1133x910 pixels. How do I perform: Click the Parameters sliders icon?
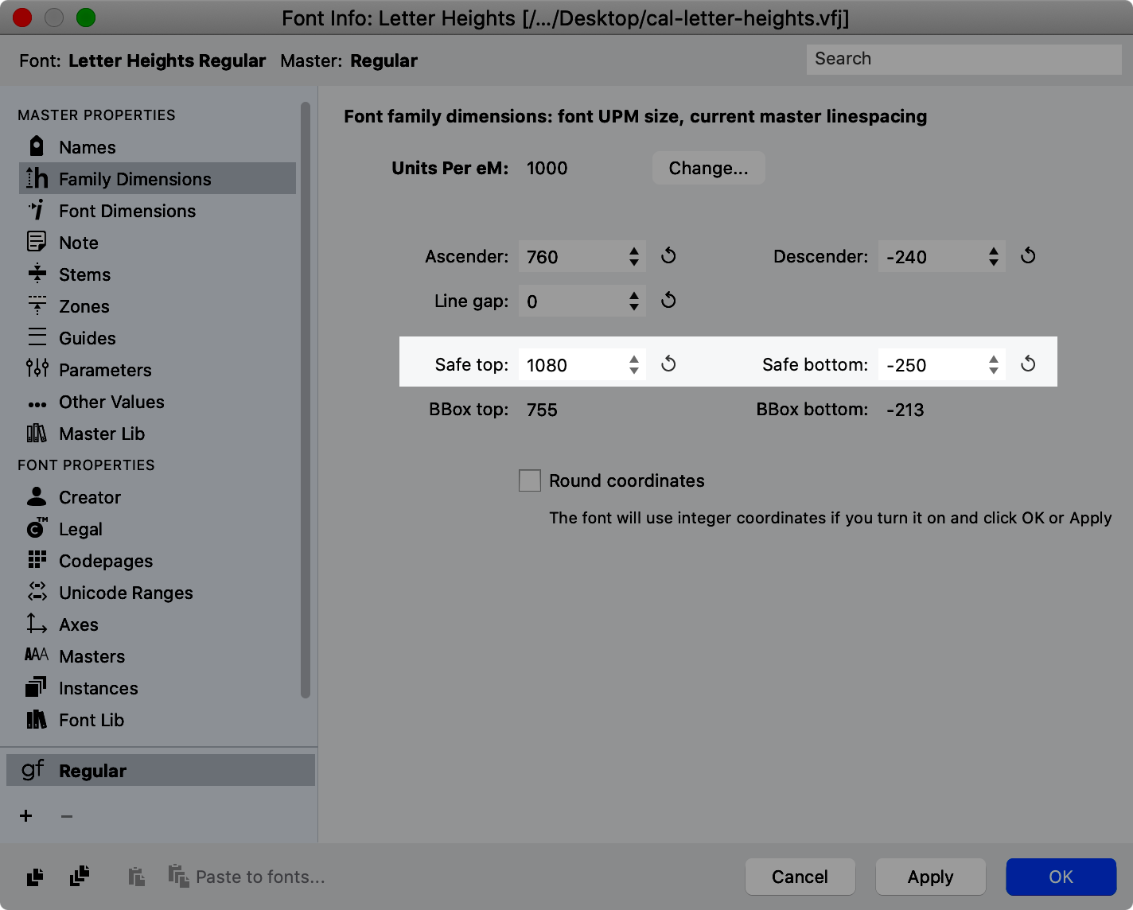coord(37,368)
